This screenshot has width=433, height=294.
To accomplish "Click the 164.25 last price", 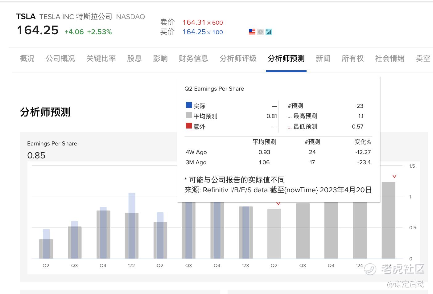I will 38,30.
